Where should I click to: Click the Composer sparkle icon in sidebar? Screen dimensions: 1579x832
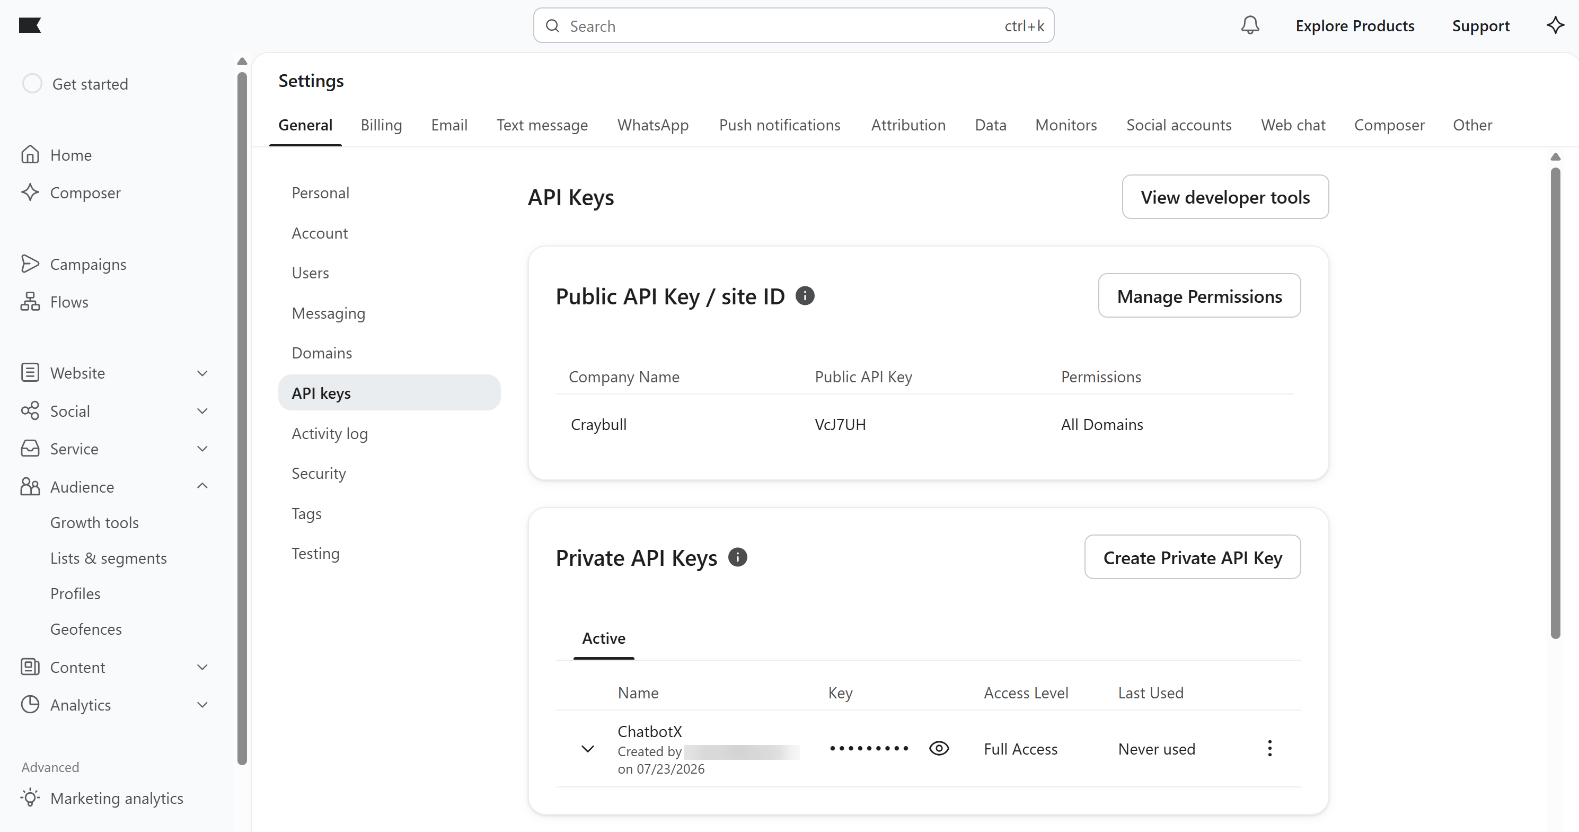(x=30, y=192)
